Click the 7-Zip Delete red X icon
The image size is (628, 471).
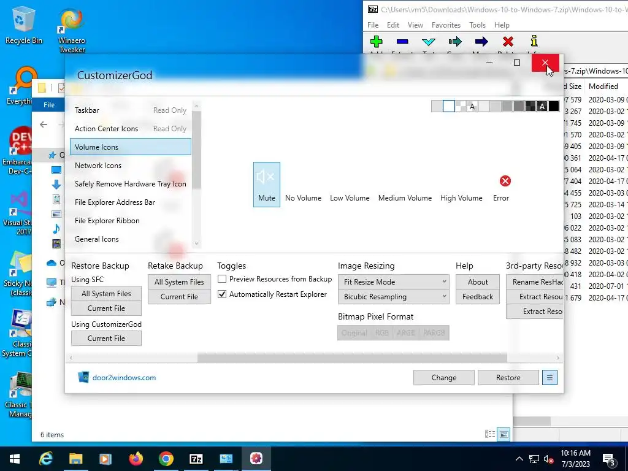click(x=508, y=41)
